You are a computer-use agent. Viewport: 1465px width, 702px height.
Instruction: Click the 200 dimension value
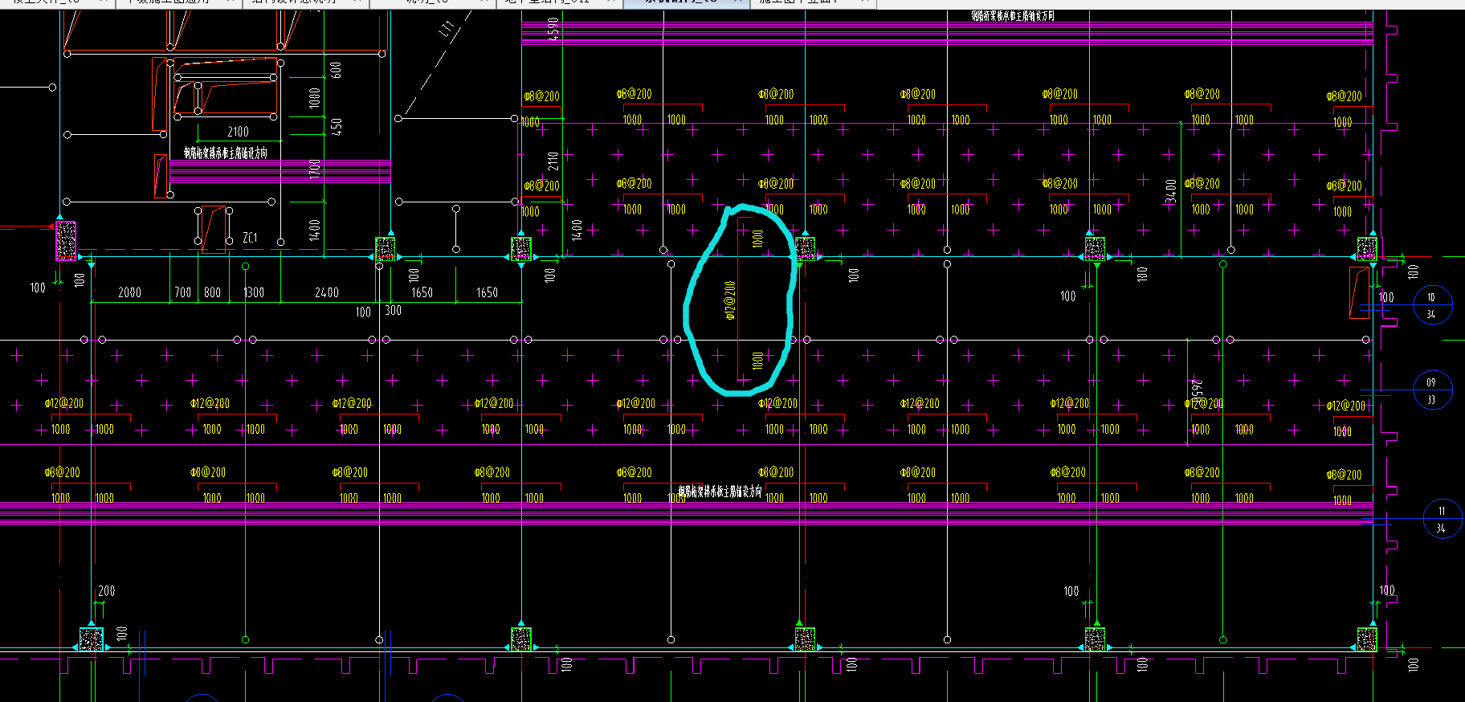pos(106,591)
